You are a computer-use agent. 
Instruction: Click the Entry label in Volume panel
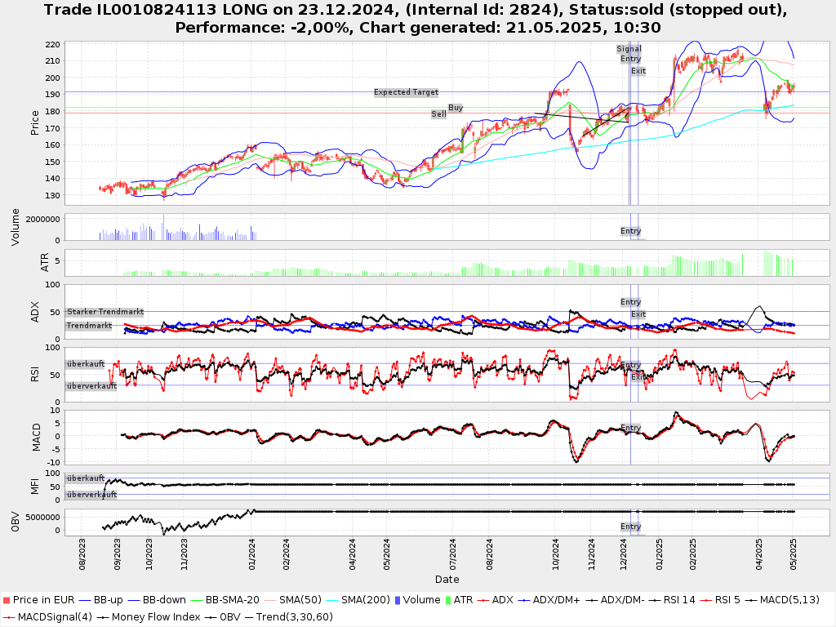(x=630, y=231)
